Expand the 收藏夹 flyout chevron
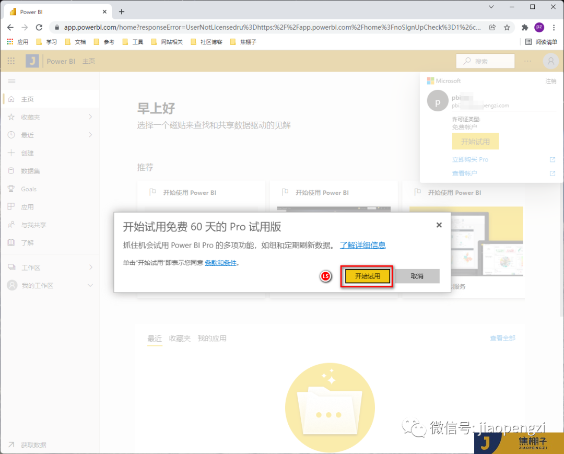 [90, 117]
